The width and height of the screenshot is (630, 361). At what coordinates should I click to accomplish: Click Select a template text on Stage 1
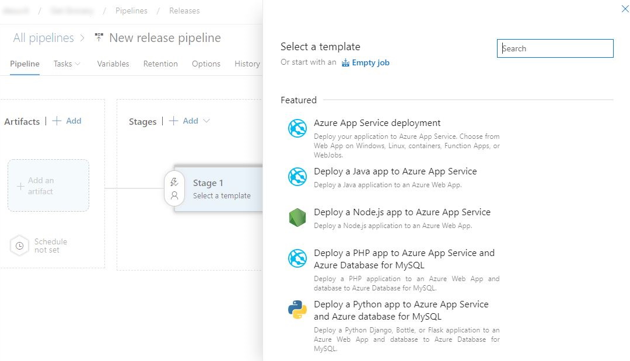(222, 195)
